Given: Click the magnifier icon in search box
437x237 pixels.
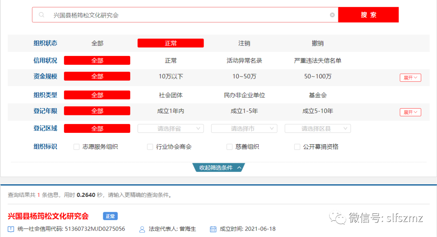Looking at the screenshot, I should coord(42,15).
